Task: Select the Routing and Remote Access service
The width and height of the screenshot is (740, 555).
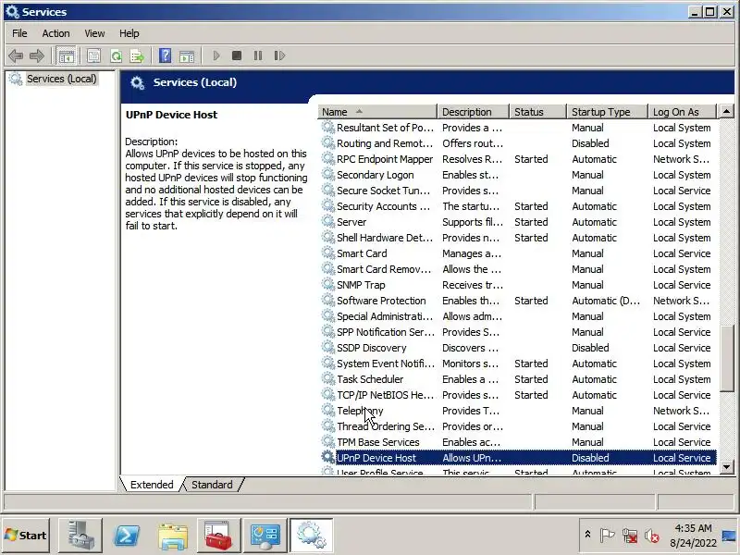Action: tap(517, 143)
